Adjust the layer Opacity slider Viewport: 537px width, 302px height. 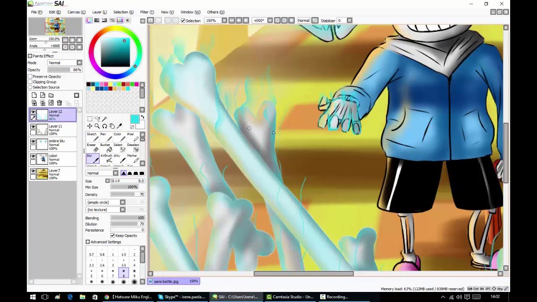65,70
